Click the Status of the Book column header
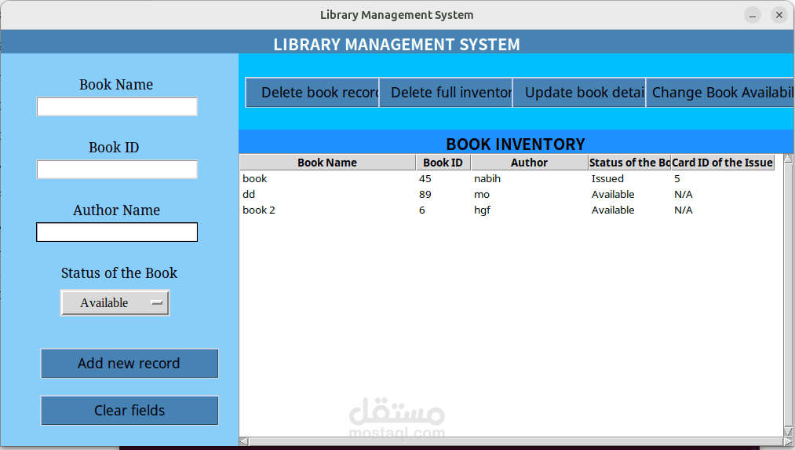Image resolution: width=795 pixels, height=450 pixels. pyautogui.click(x=629, y=163)
